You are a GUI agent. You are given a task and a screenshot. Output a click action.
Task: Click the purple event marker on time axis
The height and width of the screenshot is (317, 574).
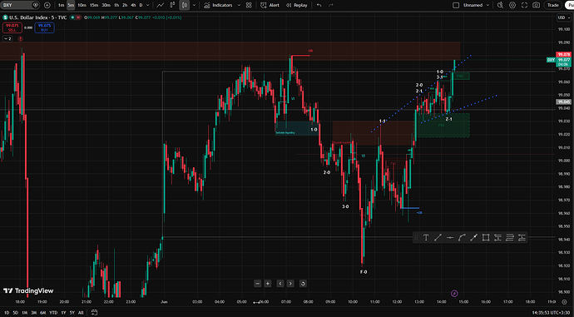point(454,293)
